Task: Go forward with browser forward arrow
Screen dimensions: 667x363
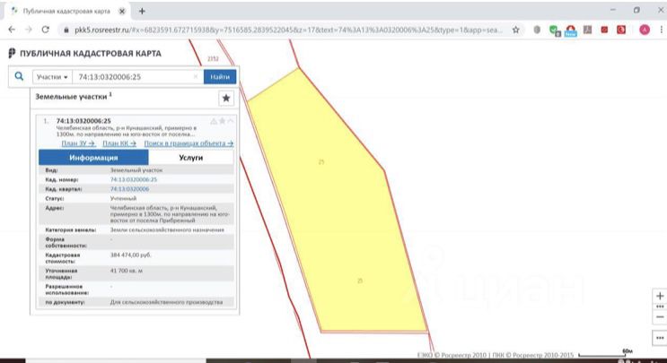Action: pos(29,30)
